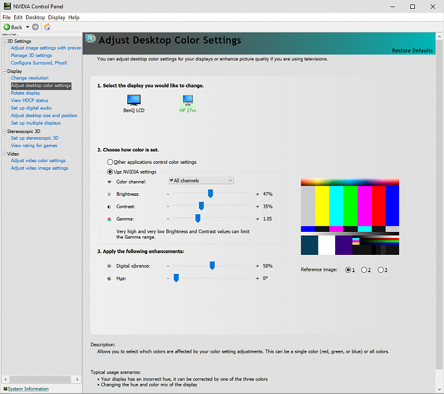Click the Brightness sun icon

click(110, 194)
